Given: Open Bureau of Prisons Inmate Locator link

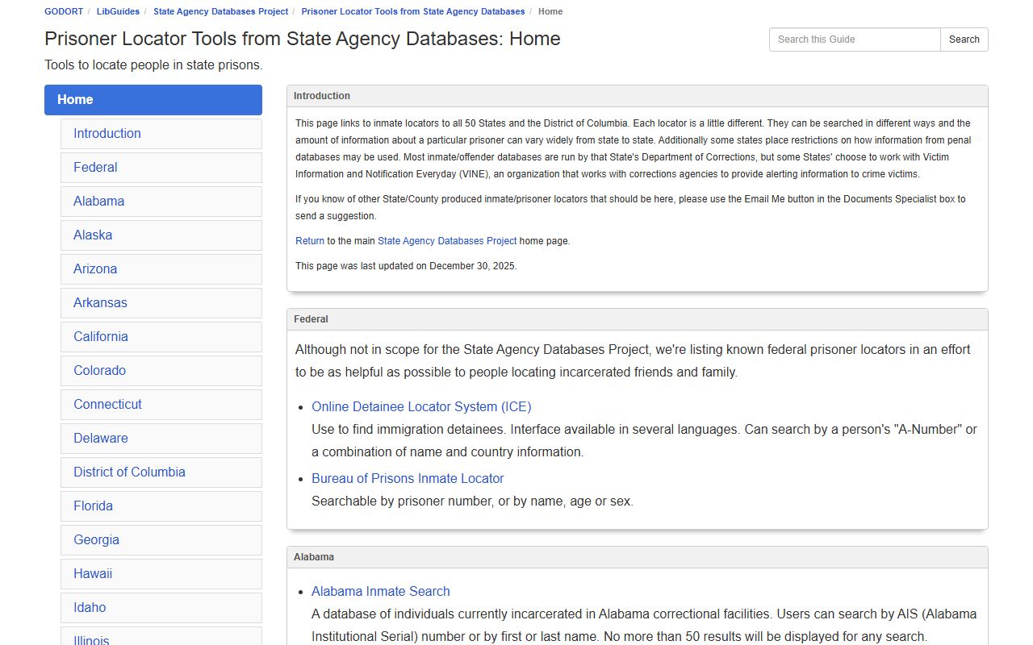Looking at the screenshot, I should 408,479.
